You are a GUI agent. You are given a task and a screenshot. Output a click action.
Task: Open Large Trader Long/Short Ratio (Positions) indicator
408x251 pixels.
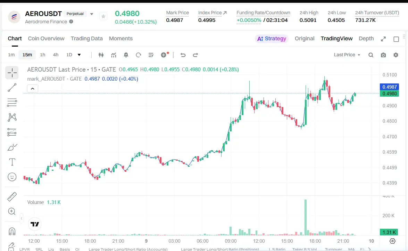point(220,249)
